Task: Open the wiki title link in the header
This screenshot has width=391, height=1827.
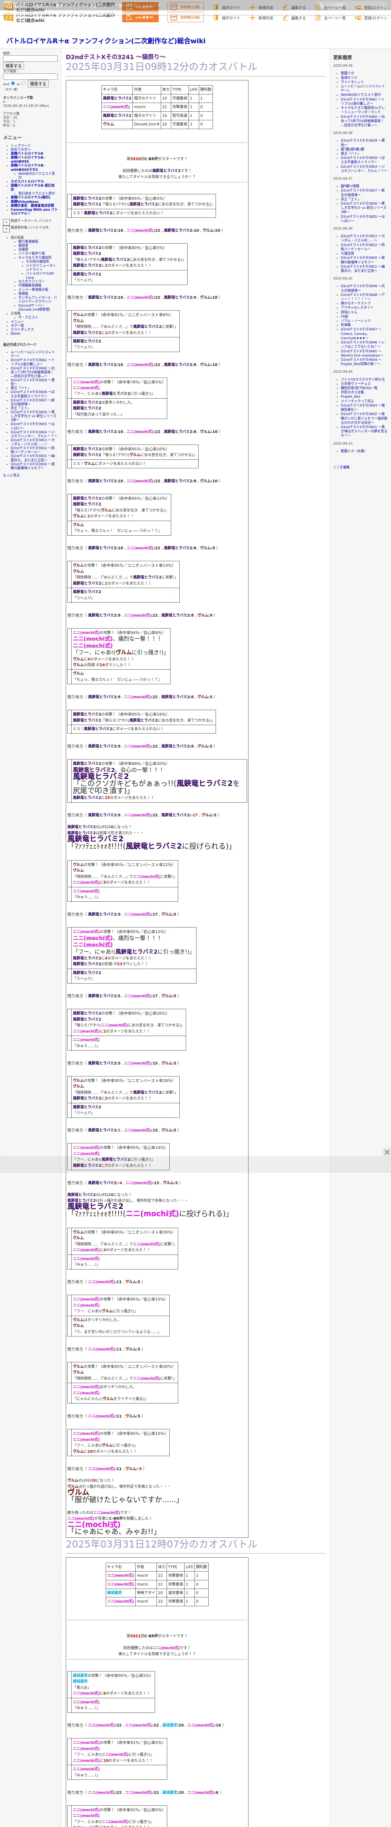Action: [106, 40]
